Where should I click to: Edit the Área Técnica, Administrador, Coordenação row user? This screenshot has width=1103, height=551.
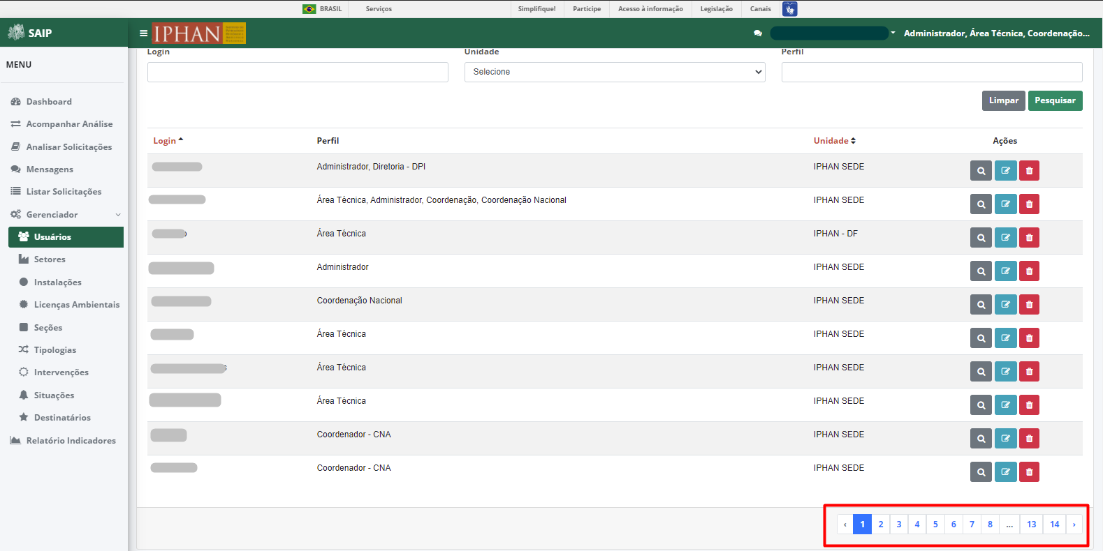[x=1005, y=204]
